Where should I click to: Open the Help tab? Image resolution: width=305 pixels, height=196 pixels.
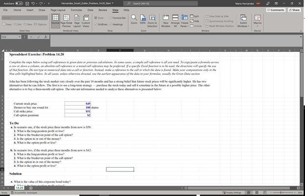[126, 10]
